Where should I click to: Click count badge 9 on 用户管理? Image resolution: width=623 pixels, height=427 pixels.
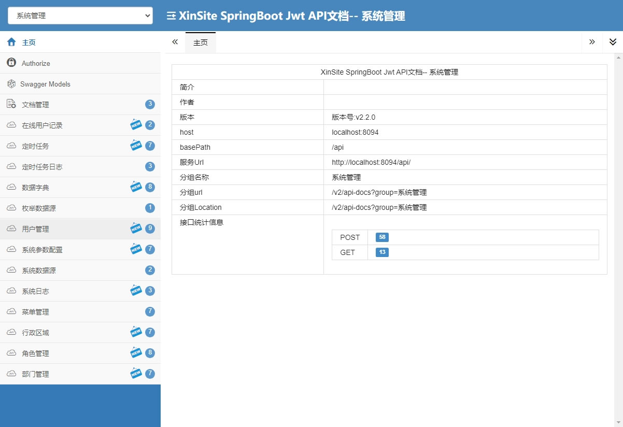[150, 229]
